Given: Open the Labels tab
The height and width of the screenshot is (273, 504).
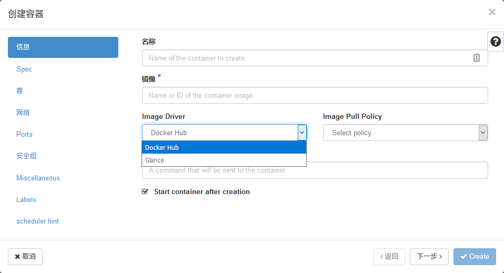Looking at the screenshot, I should (26, 199).
